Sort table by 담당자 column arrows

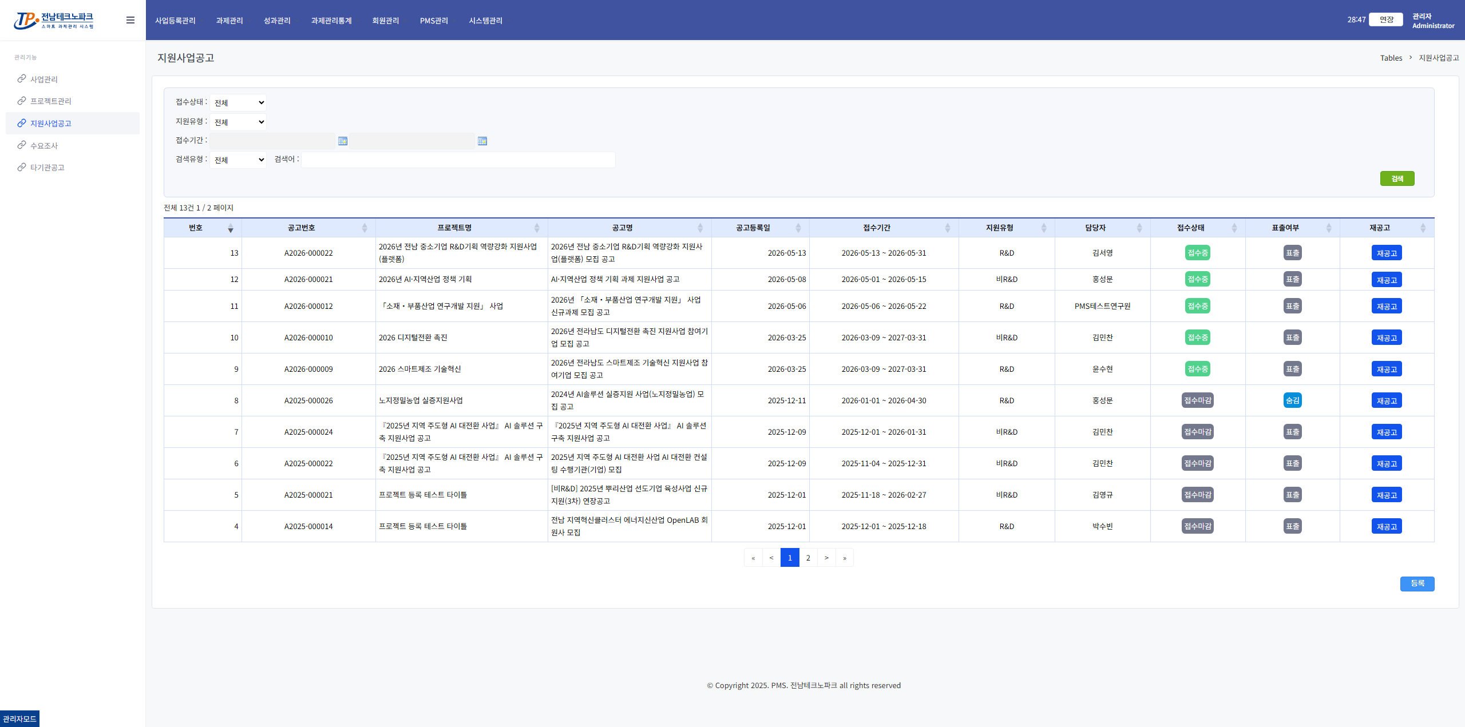click(1139, 228)
